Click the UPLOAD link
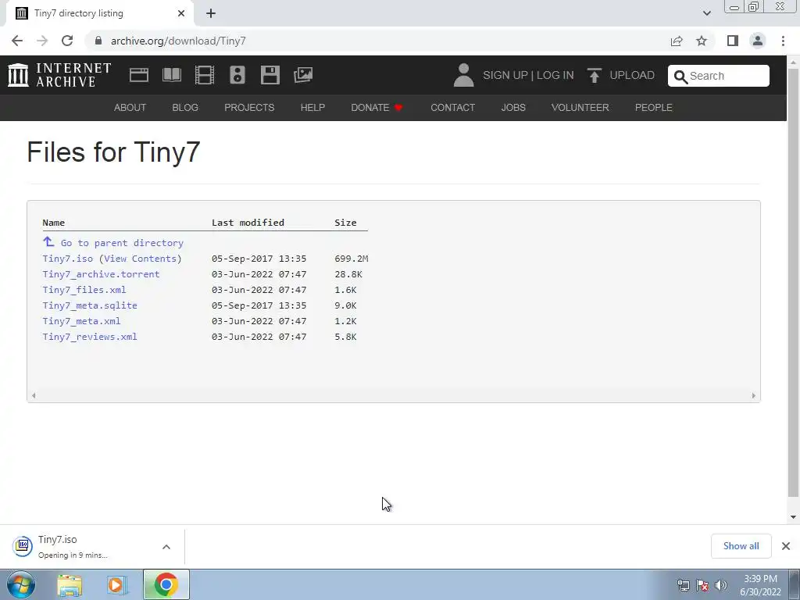The height and width of the screenshot is (600, 800). pos(632,76)
